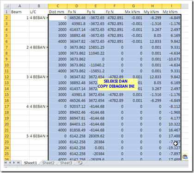Select column C header
The width and height of the screenshot is (194, 173).
pyautogui.click(x=58, y=6)
